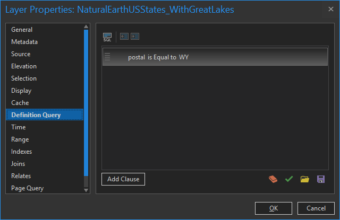This screenshot has height=220, width=340.
Task: Open the Indexes tab
Action: [x=45, y=152]
